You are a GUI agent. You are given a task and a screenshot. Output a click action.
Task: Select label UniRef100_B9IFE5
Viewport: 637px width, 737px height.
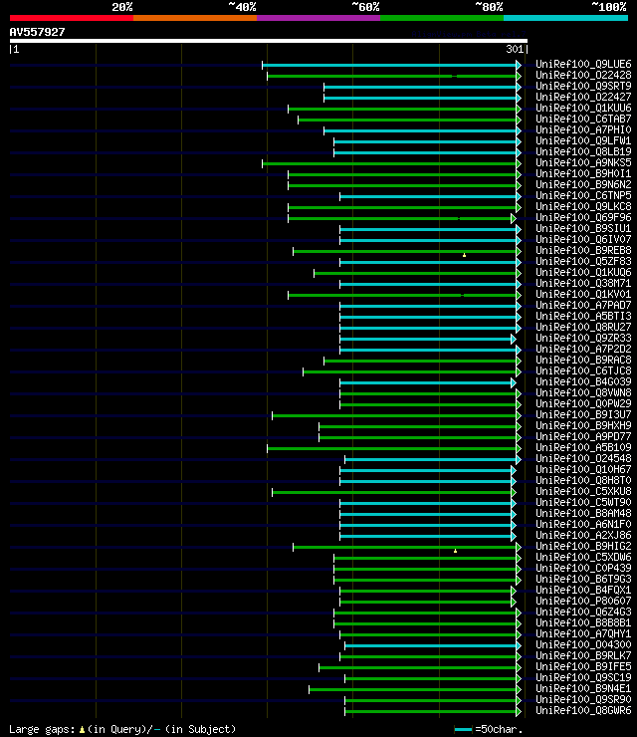(x=583, y=666)
